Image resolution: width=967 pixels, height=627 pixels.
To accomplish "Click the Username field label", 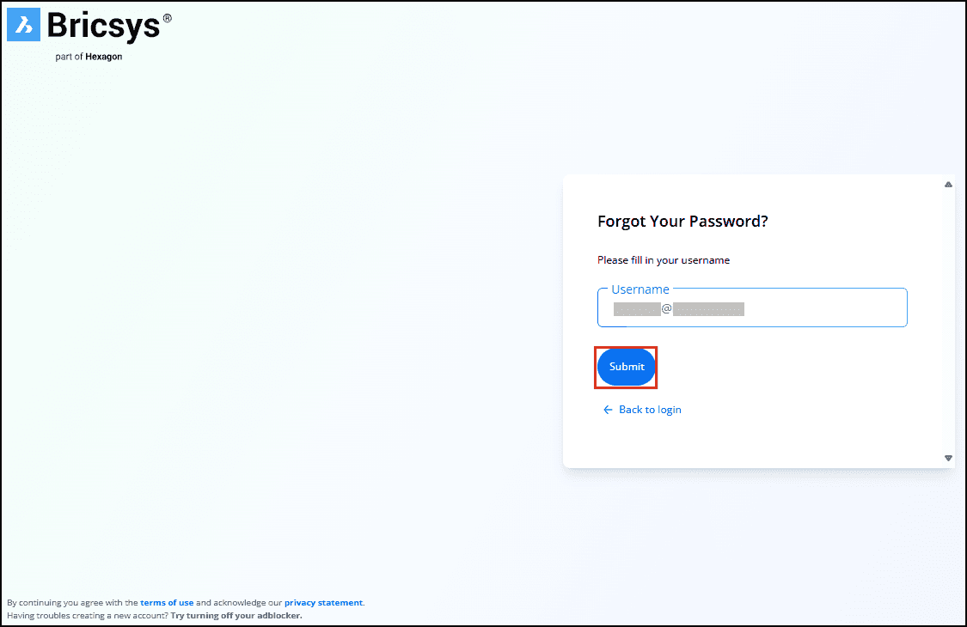I will point(640,289).
